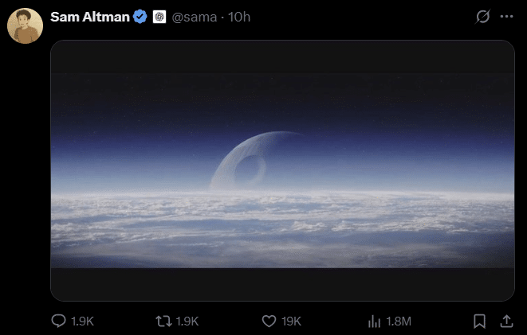Open the share post upload icon
This screenshot has width=527, height=335.
[x=506, y=321]
